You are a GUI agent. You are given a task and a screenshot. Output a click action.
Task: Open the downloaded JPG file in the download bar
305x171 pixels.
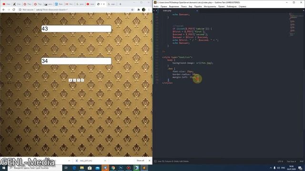[x=86, y=161]
